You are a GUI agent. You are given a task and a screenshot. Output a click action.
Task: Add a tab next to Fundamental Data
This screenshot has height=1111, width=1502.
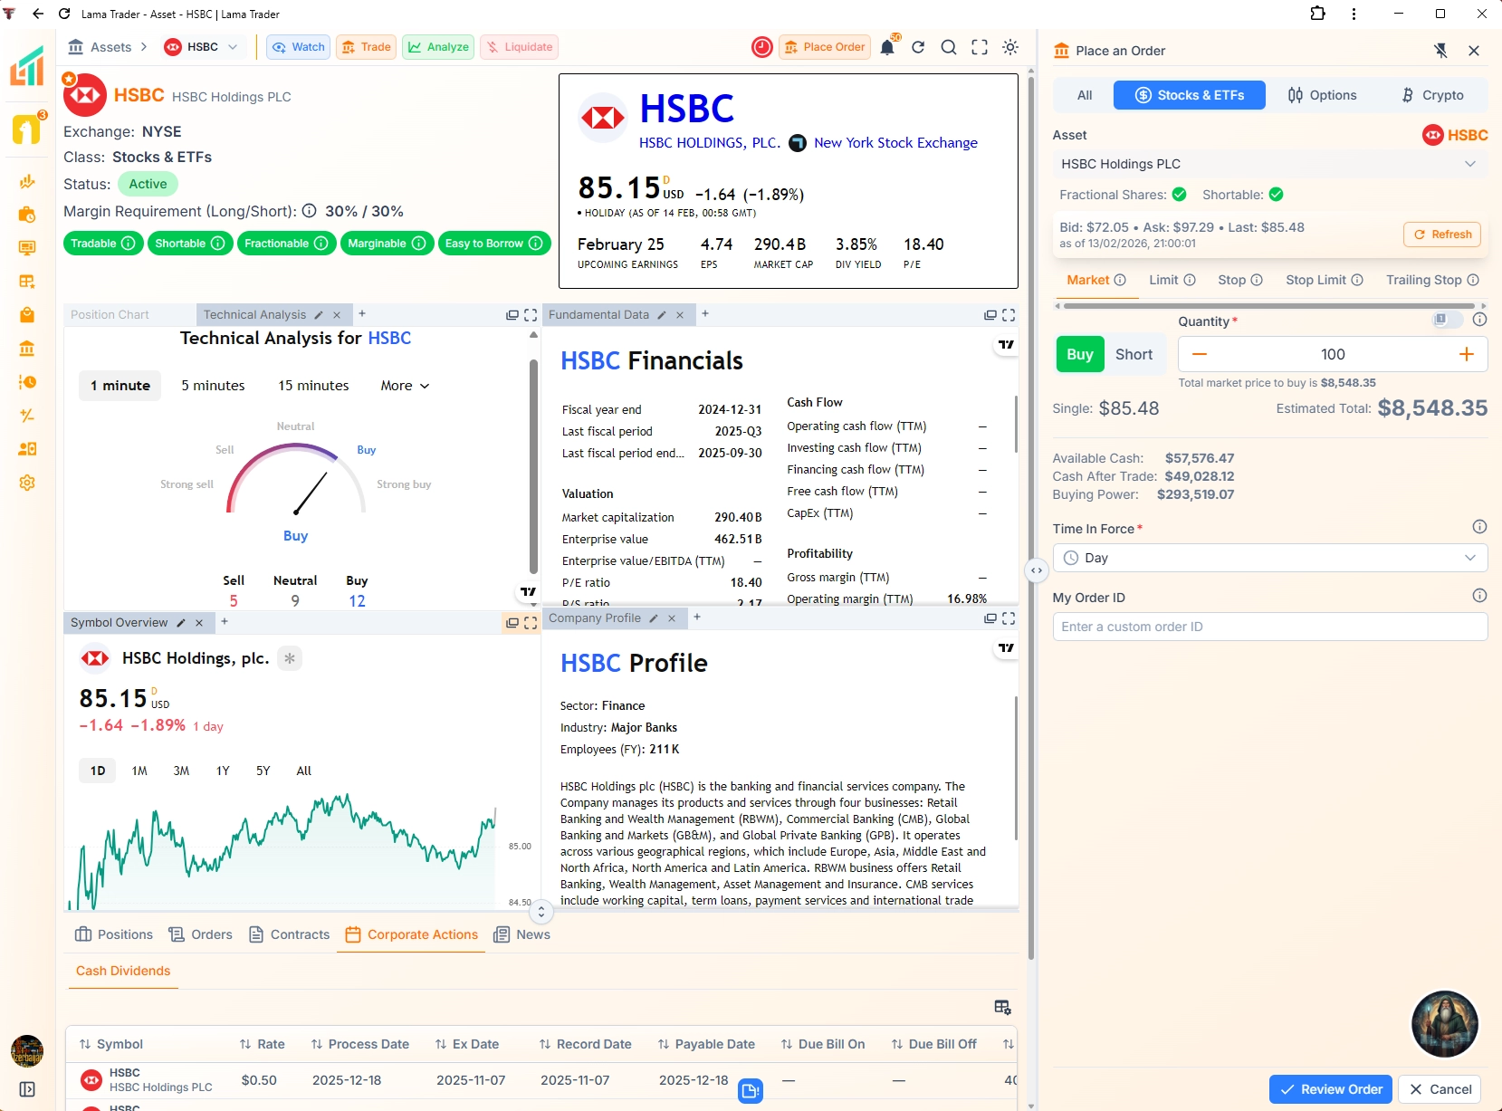pyautogui.click(x=705, y=314)
